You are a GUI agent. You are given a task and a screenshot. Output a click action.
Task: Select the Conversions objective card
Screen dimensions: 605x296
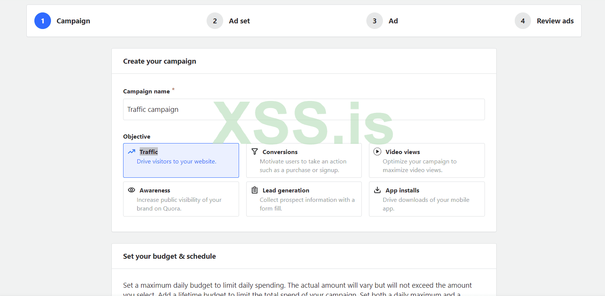tap(304, 160)
